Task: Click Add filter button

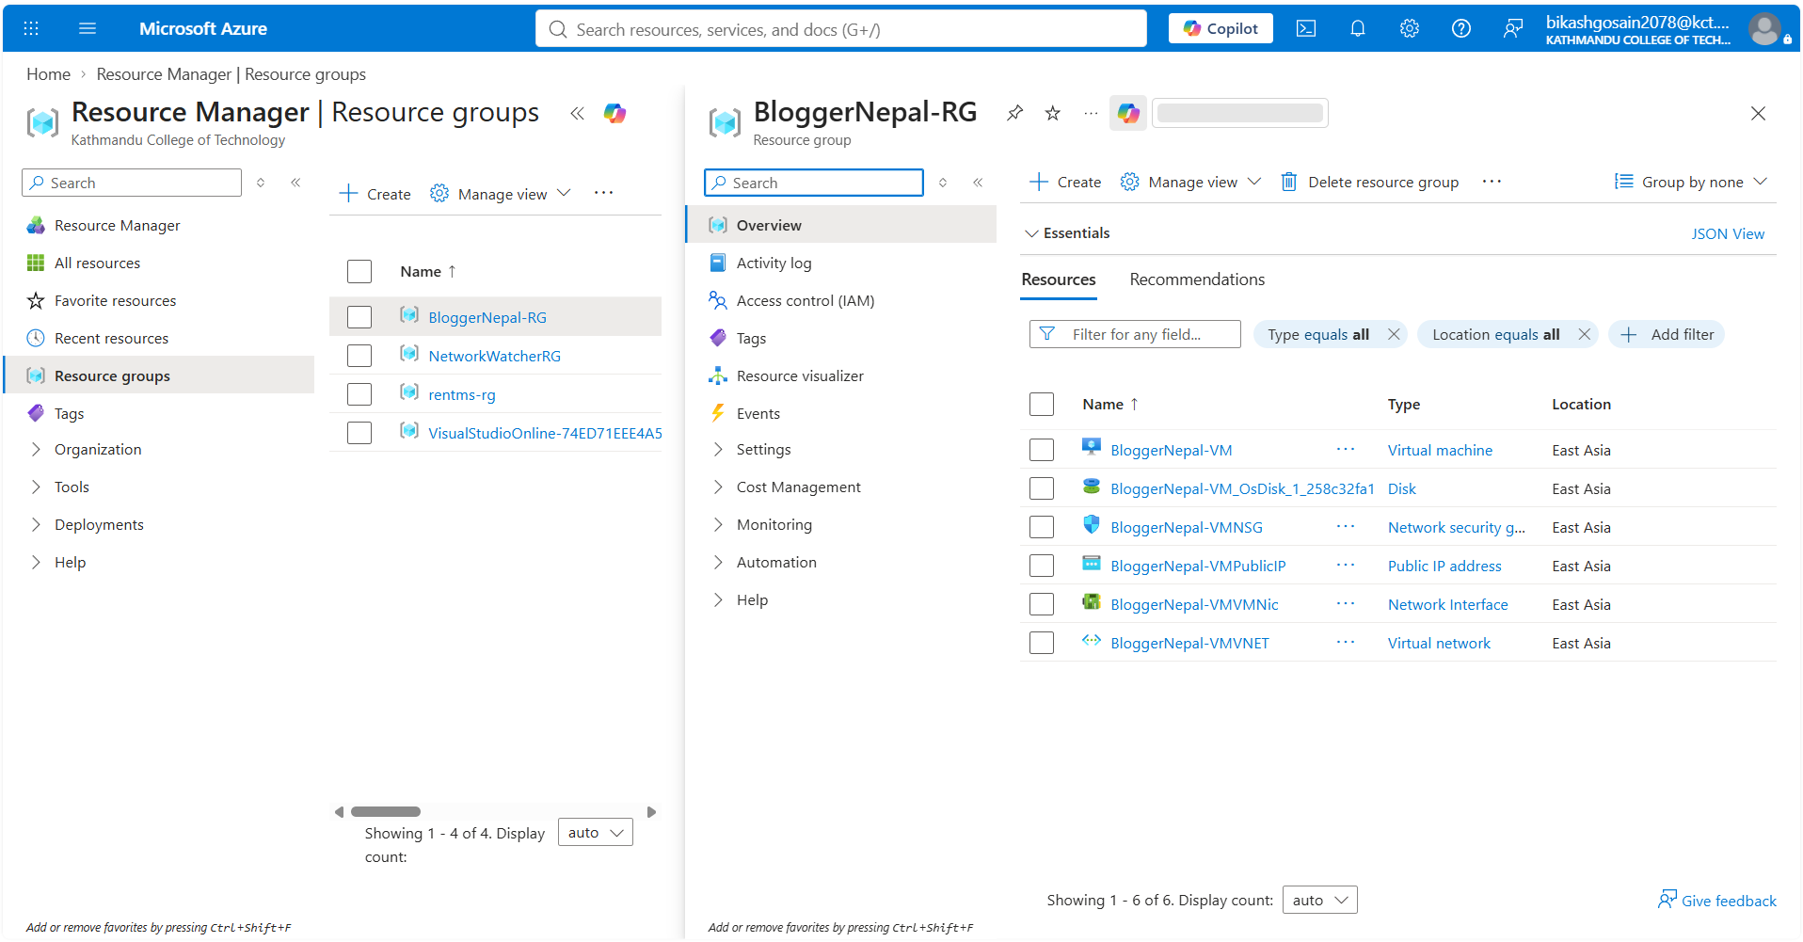Action: tap(1667, 334)
